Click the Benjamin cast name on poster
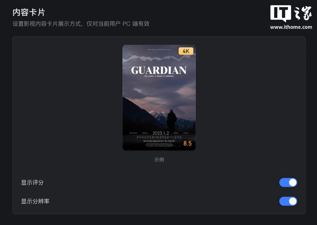Screen dimensions: 317x225 pyautogui.click(x=134, y=133)
